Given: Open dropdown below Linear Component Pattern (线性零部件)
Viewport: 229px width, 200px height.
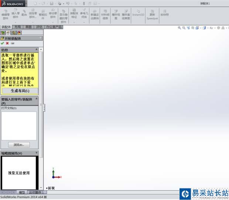Looking at the screenshot, I should pyautogui.click(x=33, y=22).
